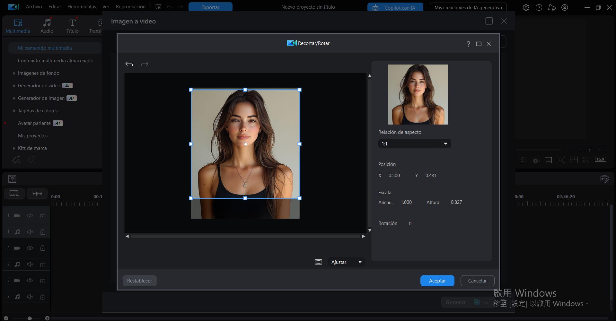
Task: Select the snapshot camera icon below the preview
Action: (x=523, y=160)
